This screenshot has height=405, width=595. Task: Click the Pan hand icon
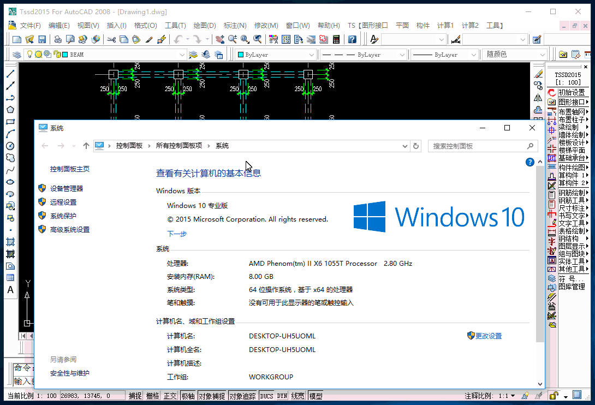point(219,39)
